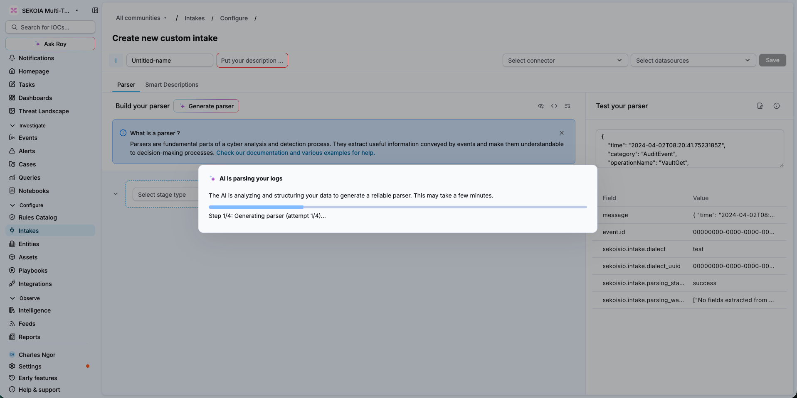797x398 pixels.
Task: Go to Intakes breadcrumb
Action: (x=195, y=18)
